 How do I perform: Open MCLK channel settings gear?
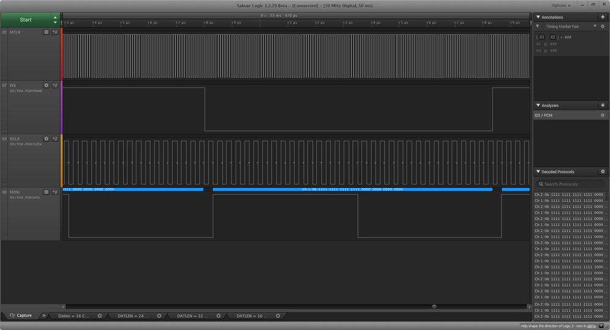click(46, 32)
